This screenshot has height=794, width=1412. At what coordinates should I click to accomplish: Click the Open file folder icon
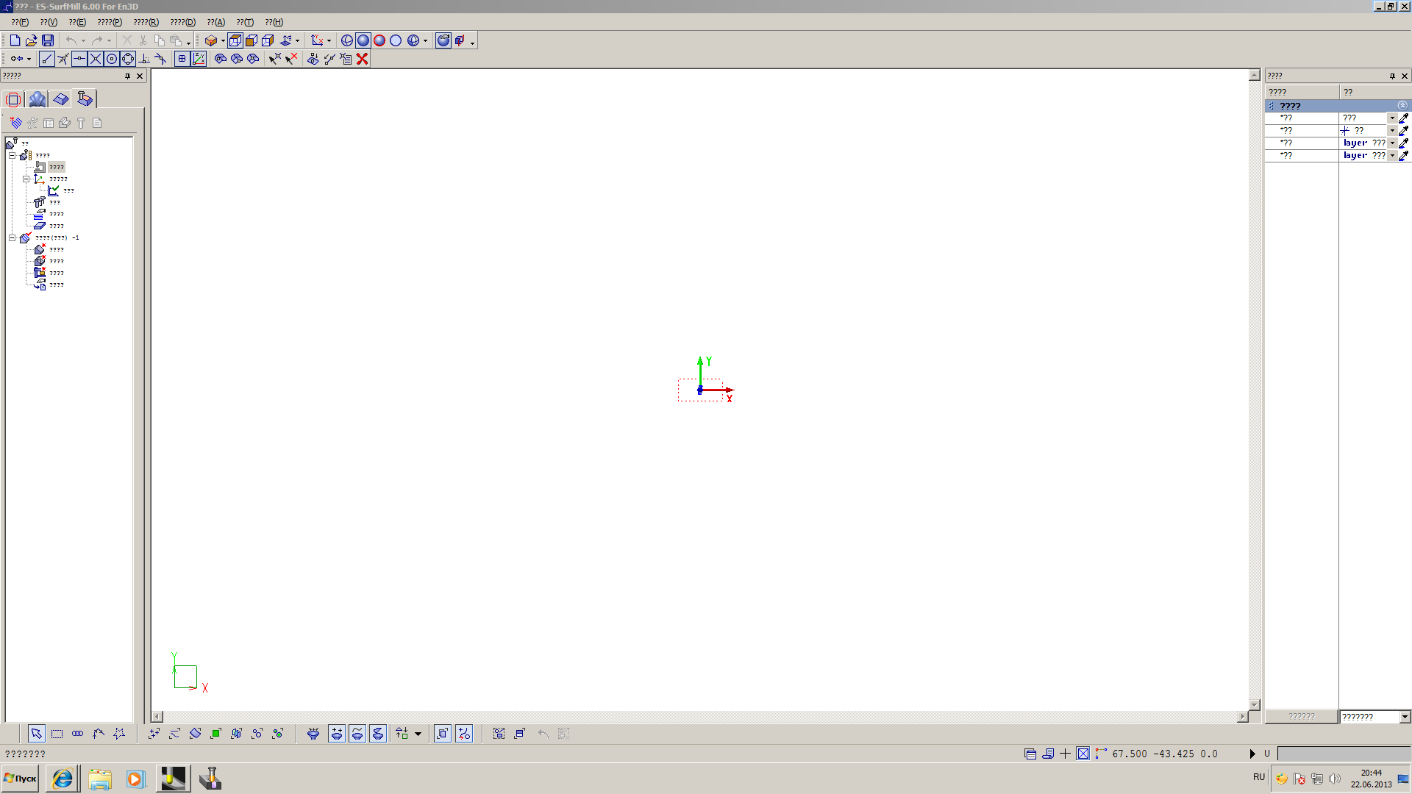point(31,40)
